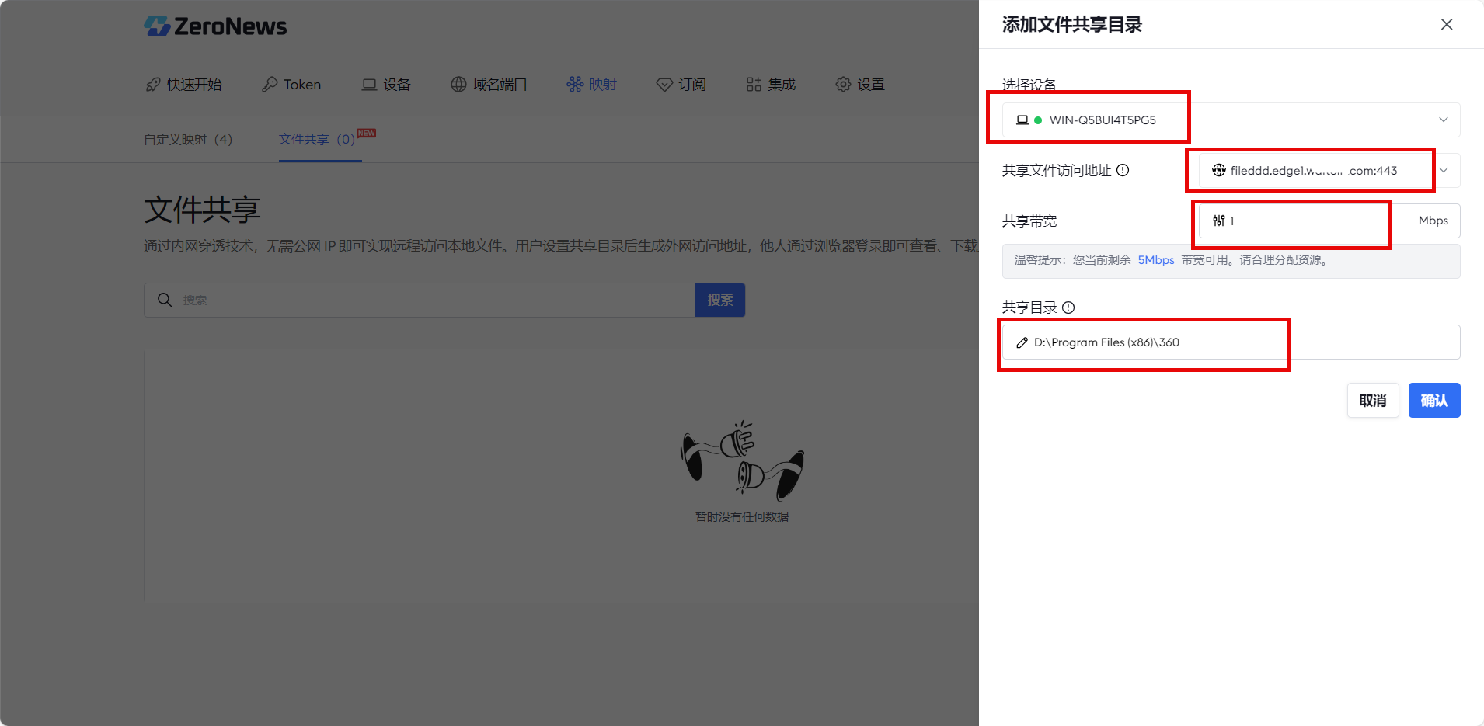This screenshot has width=1484, height=726.
Task: Open the Token nav item
Action: coord(291,85)
